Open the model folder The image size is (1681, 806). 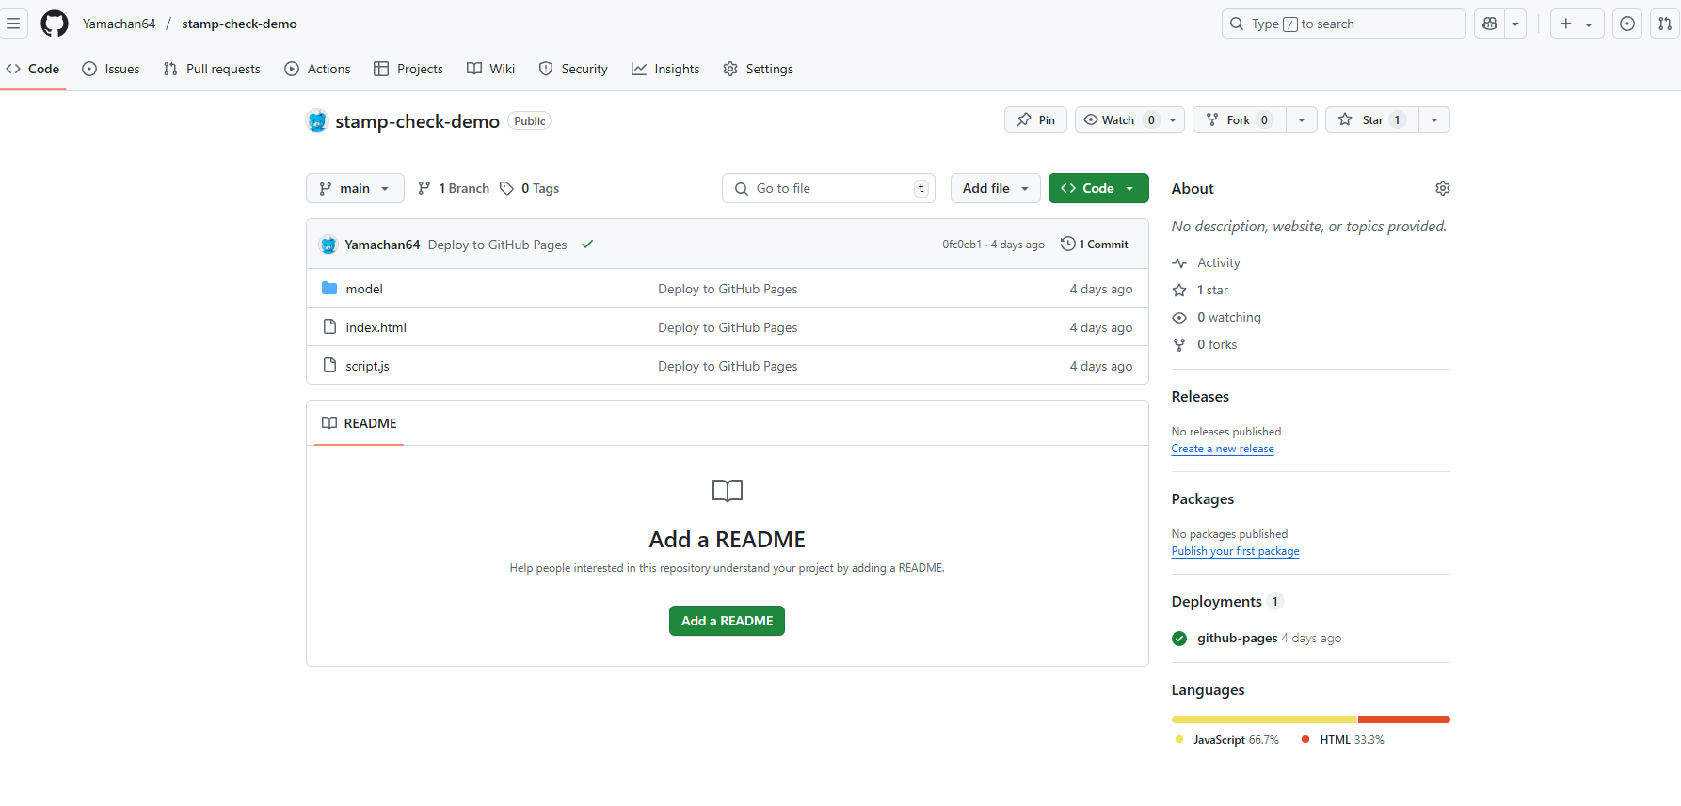(364, 289)
